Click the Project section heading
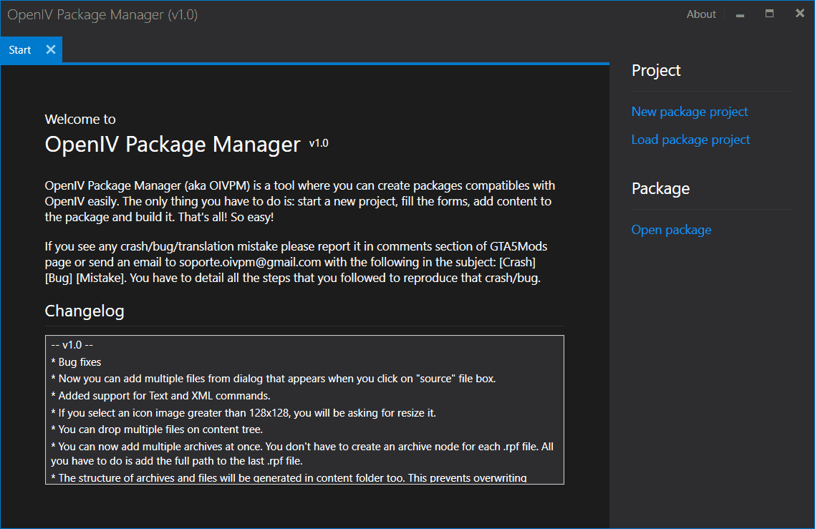 [656, 70]
